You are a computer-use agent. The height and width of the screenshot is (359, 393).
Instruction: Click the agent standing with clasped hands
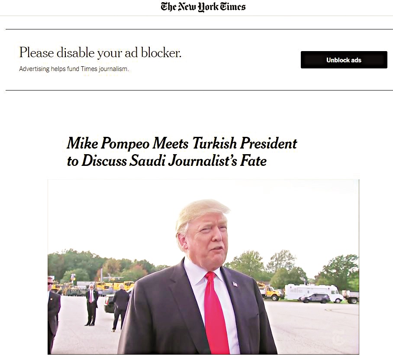pos(91,304)
